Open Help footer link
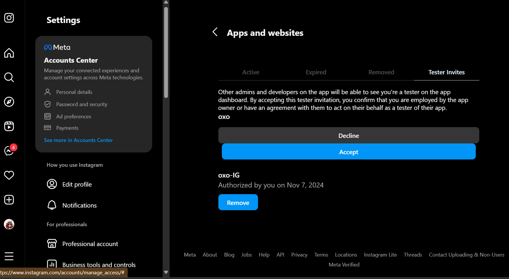The image size is (509, 279). point(264,255)
